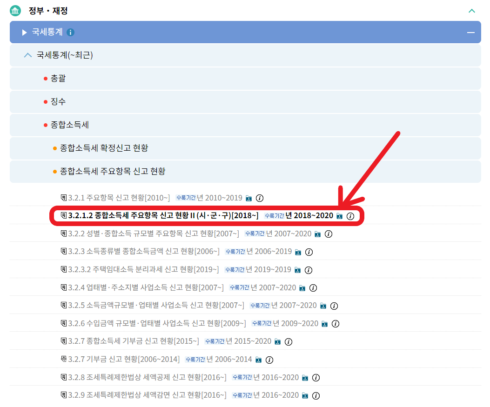Image resolution: width=490 pixels, height=407 pixels.
Task: Open table 3.2.1 주요항목 신고 현황[2010~]
Action: tap(119, 198)
